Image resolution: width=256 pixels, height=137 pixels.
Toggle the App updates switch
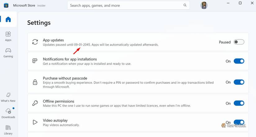(239, 42)
